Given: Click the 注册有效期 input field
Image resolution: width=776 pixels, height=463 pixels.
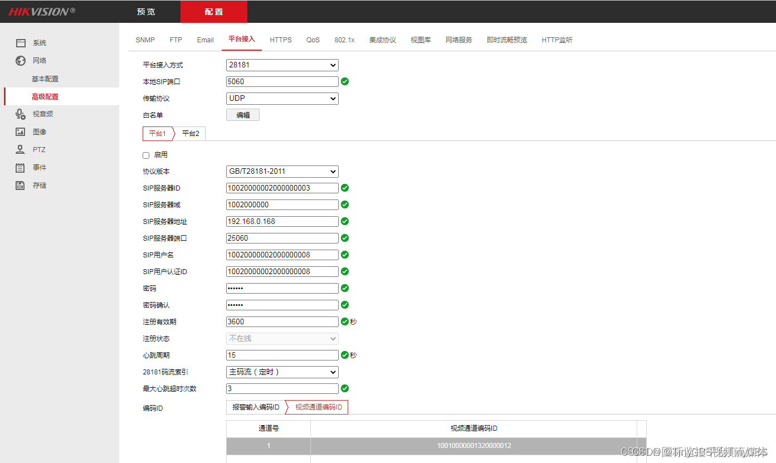Looking at the screenshot, I should tap(282, 322).
